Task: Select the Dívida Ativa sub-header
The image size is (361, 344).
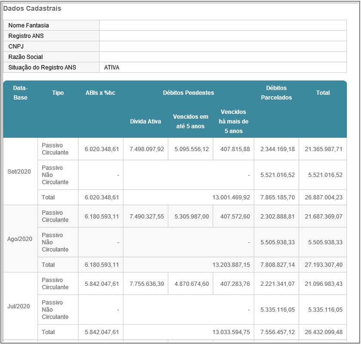Action: tap(145, 121)
